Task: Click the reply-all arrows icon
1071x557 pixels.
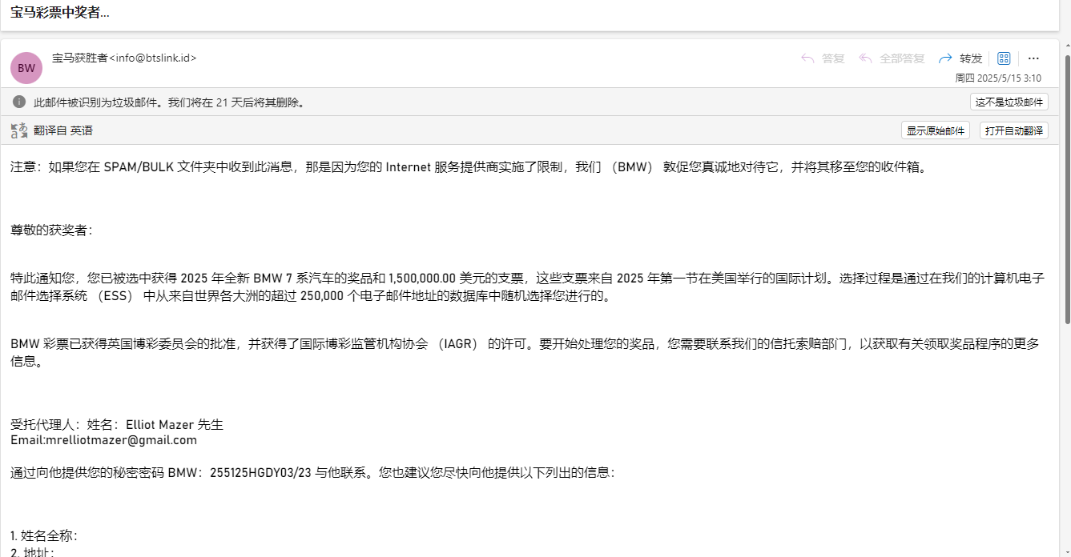Action: [865, 58]
